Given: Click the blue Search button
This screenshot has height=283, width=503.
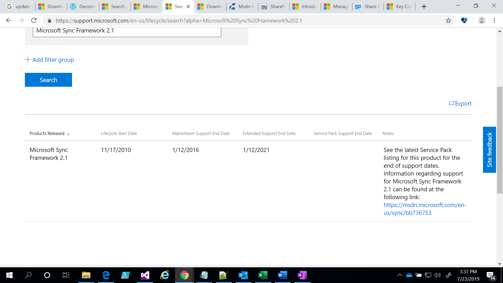Looking at the screenshot, I should pos(48,80).
